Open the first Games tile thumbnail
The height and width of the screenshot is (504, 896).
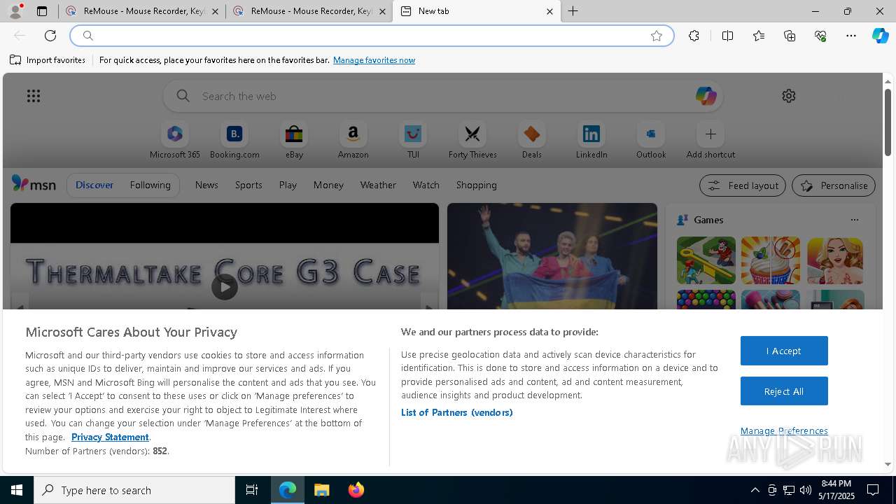coord(706,260)
